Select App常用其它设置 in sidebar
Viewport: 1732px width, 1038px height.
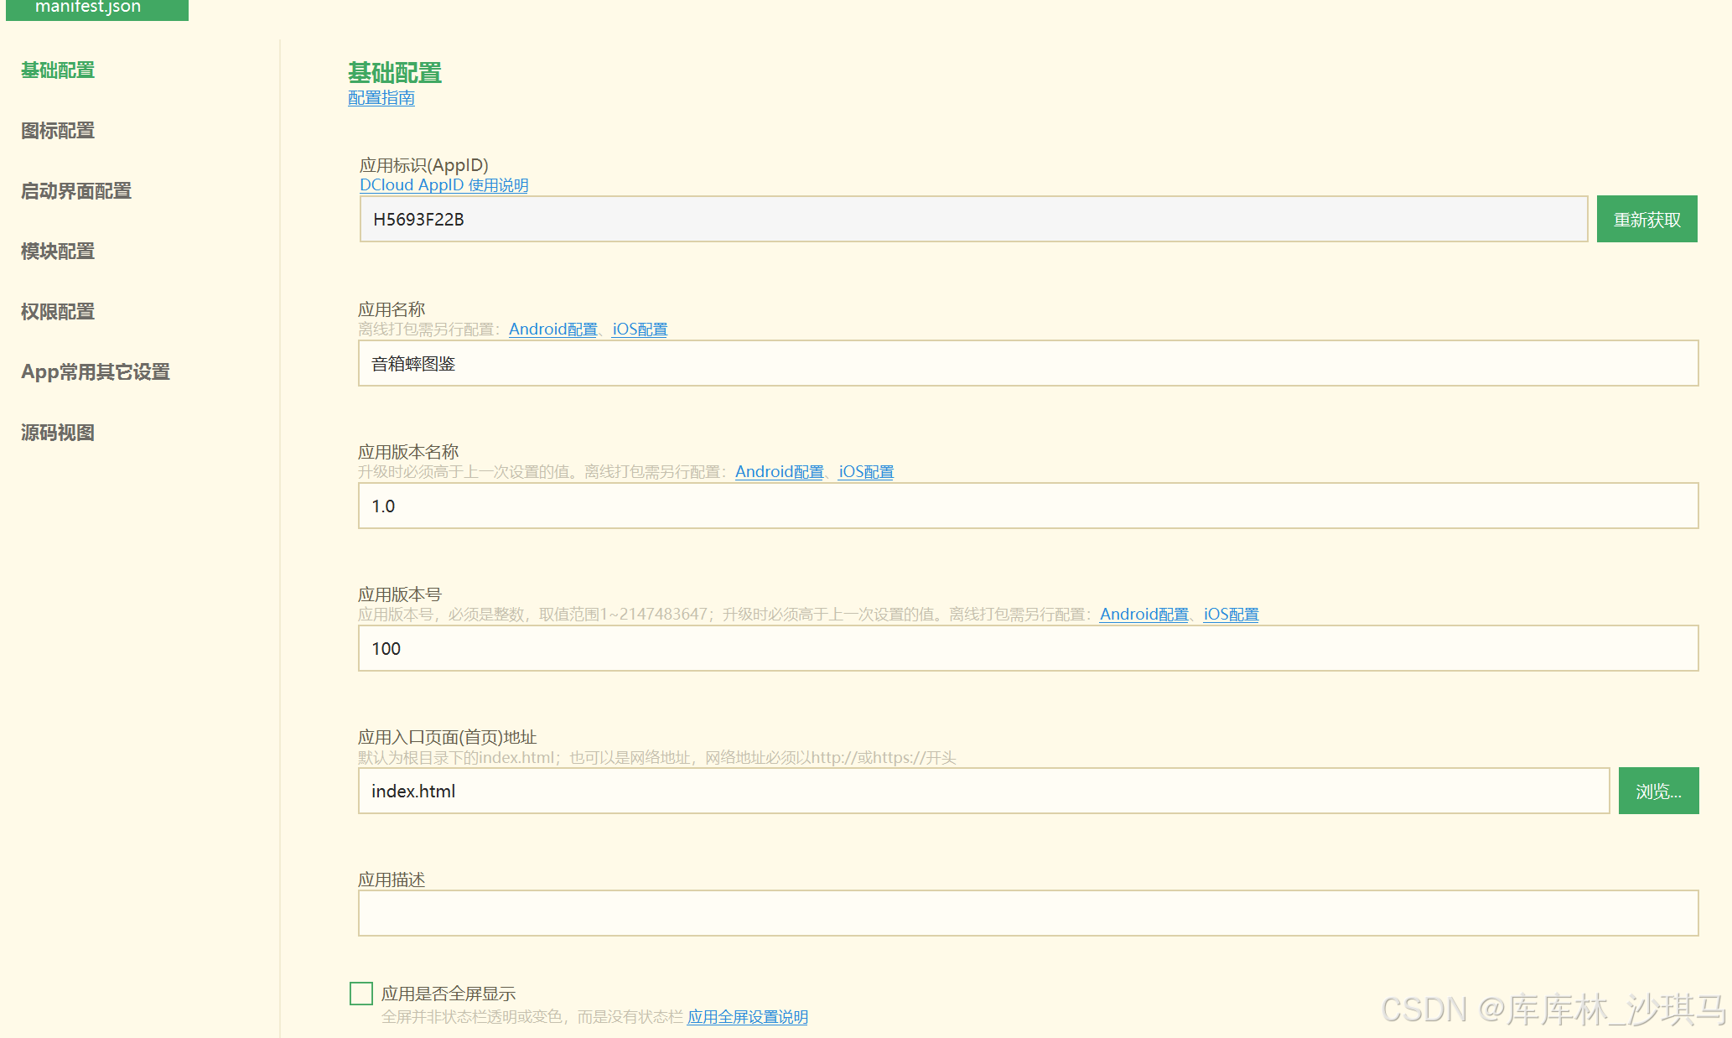pos(96,372)
